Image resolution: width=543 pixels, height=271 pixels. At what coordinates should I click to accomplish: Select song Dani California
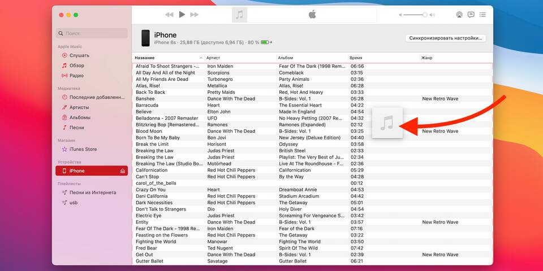click(152, 196)
